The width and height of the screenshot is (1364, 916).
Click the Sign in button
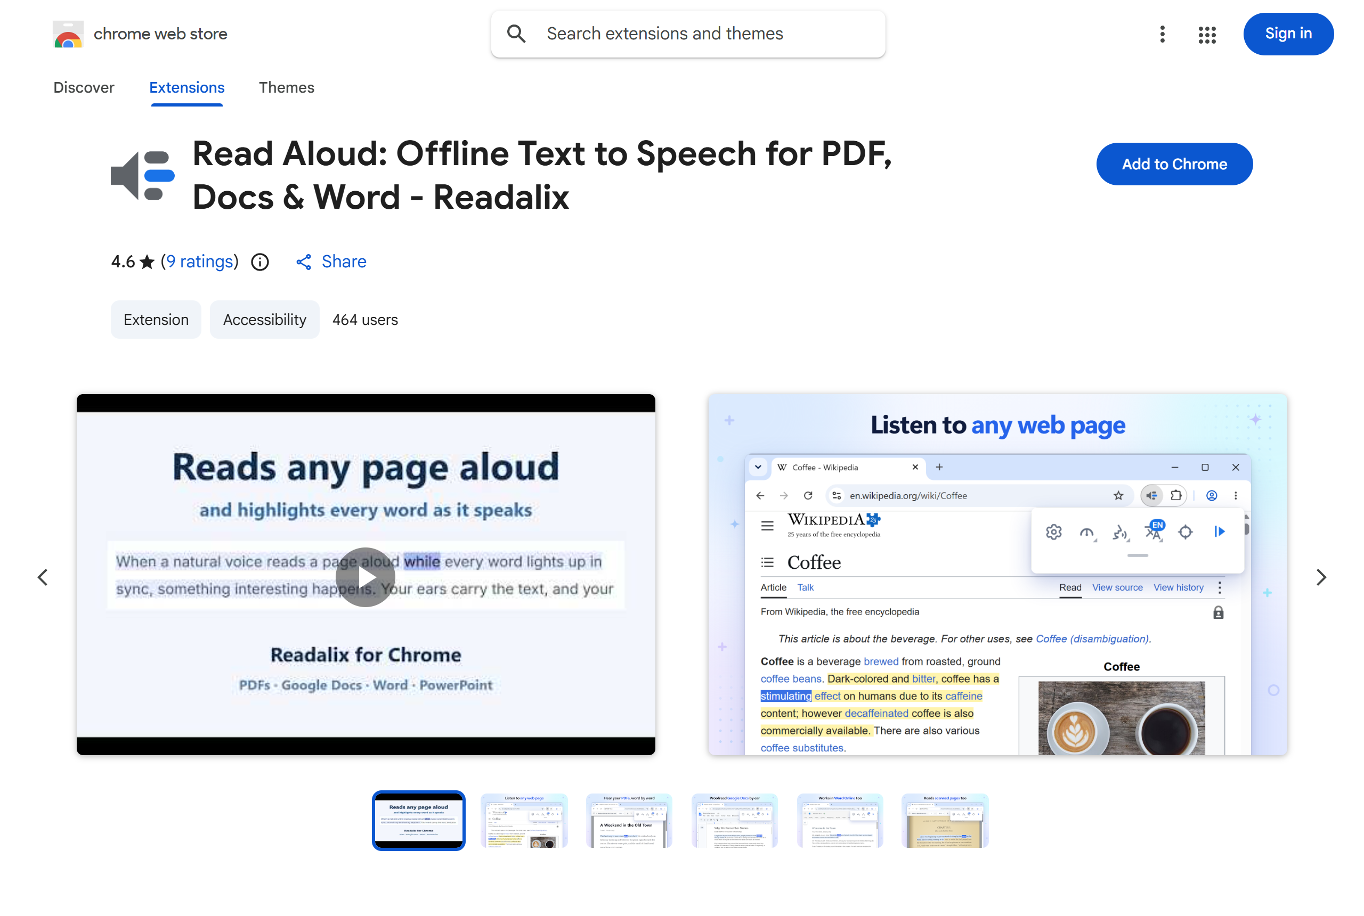(x=1288, y=34)
